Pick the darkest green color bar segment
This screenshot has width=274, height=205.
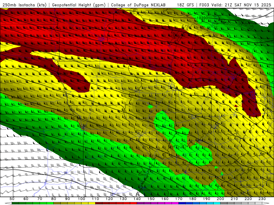[15, 203]
